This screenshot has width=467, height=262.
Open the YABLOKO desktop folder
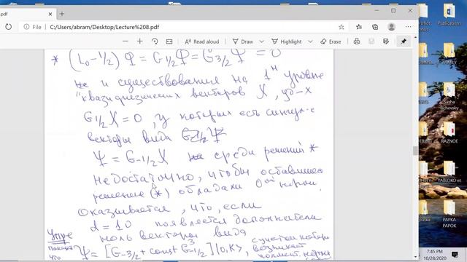(x=449, y=172)
